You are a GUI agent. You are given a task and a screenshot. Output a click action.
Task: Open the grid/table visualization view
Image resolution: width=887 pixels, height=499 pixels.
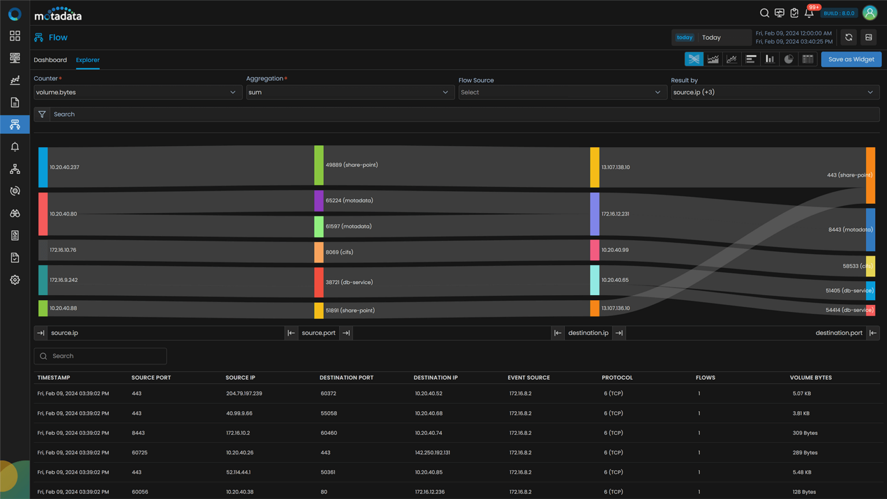click(807, 58)
